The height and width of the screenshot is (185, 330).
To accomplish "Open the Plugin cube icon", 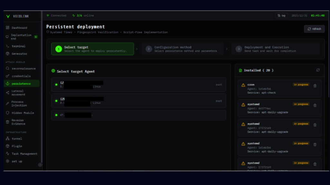I will point(7,146).
